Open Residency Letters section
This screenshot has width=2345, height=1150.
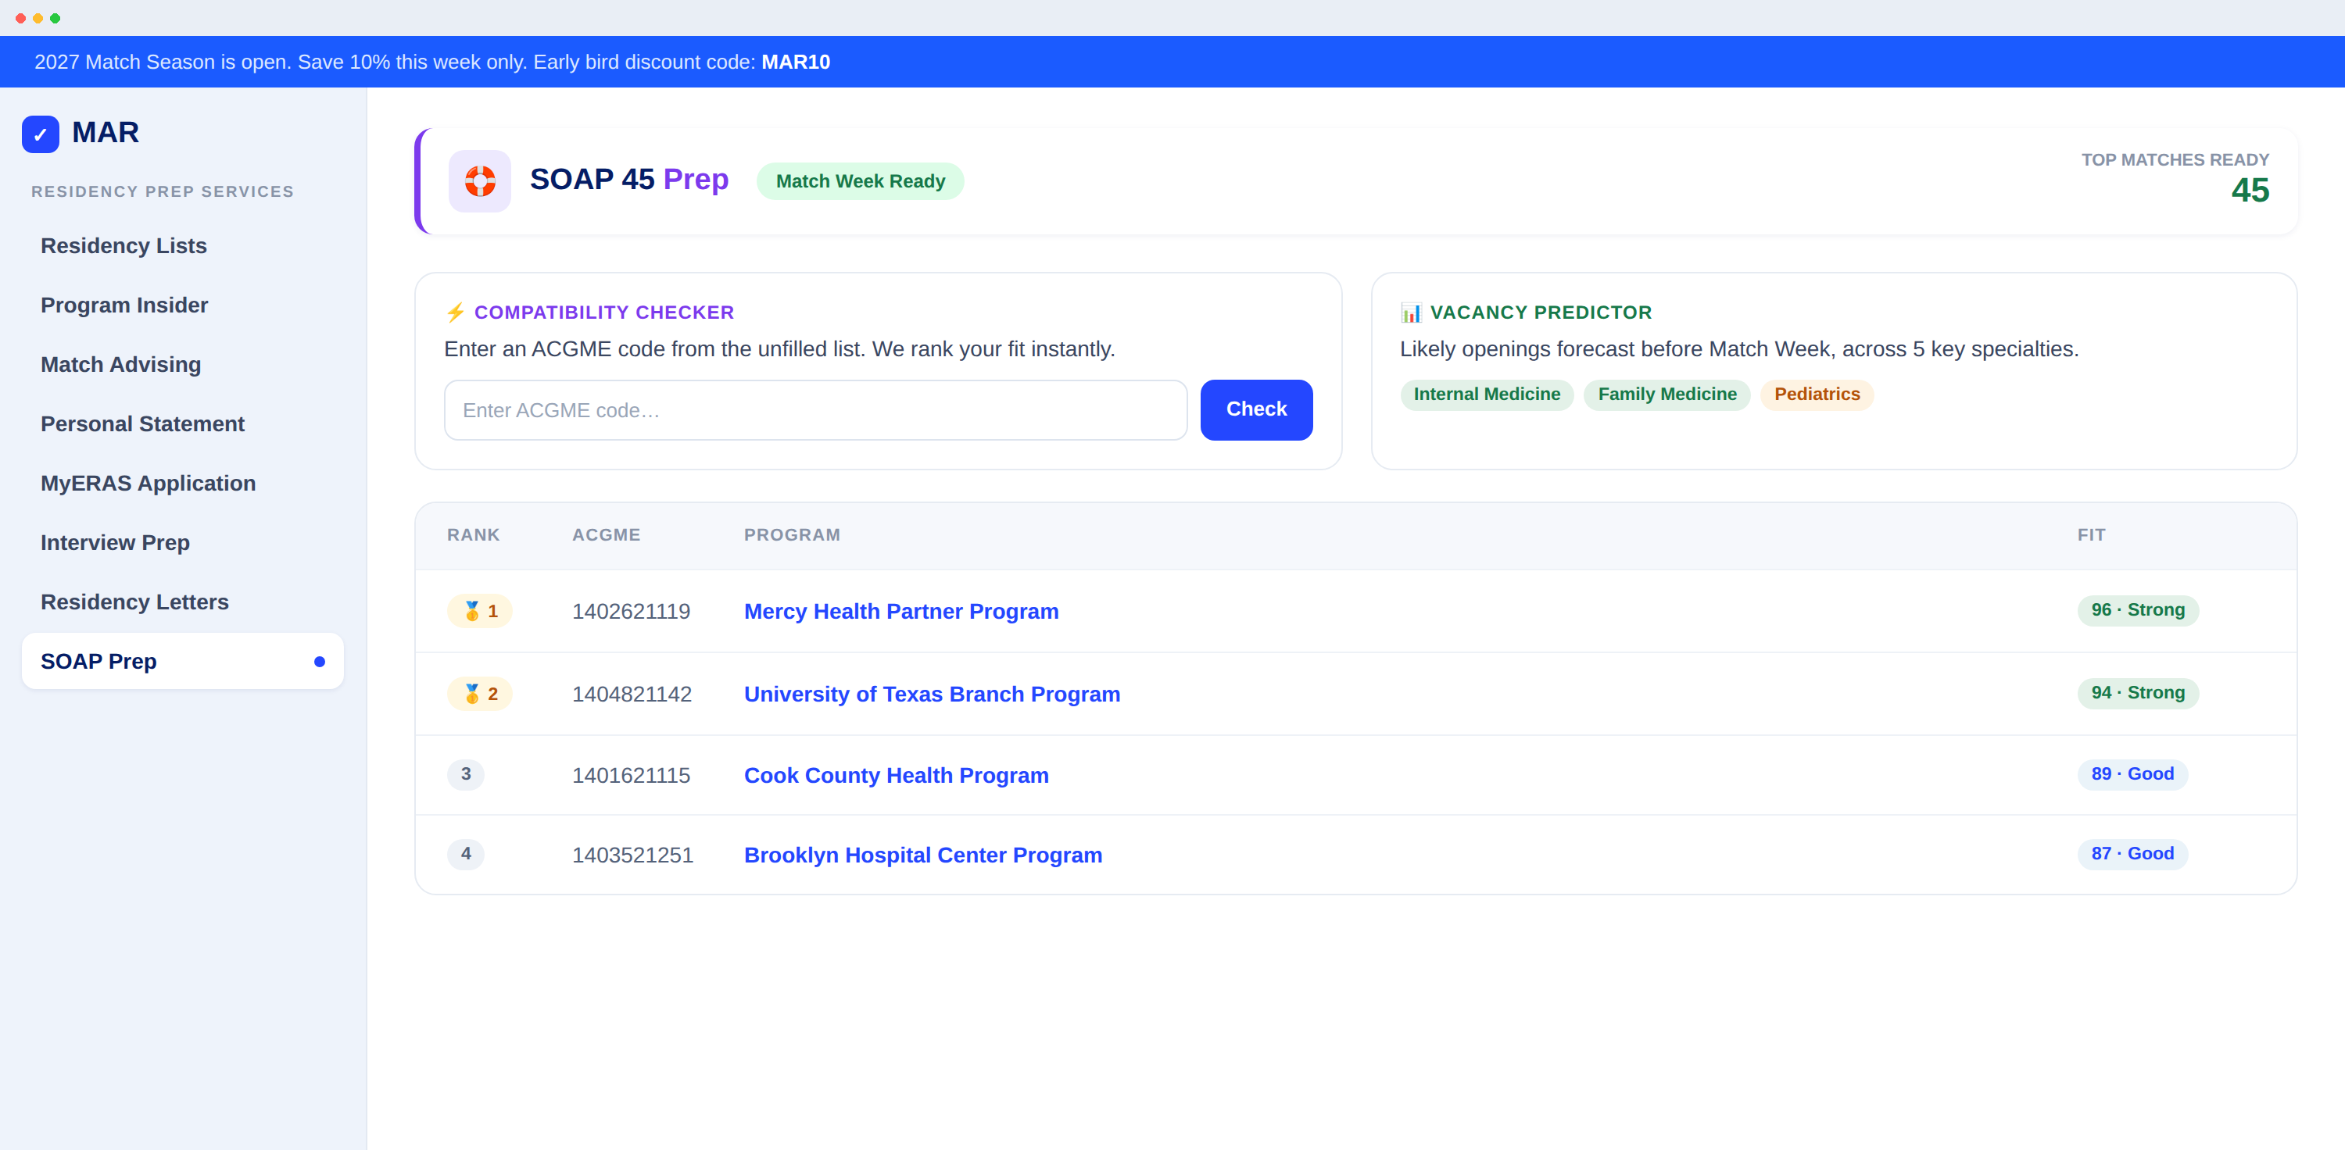point(183,602)
